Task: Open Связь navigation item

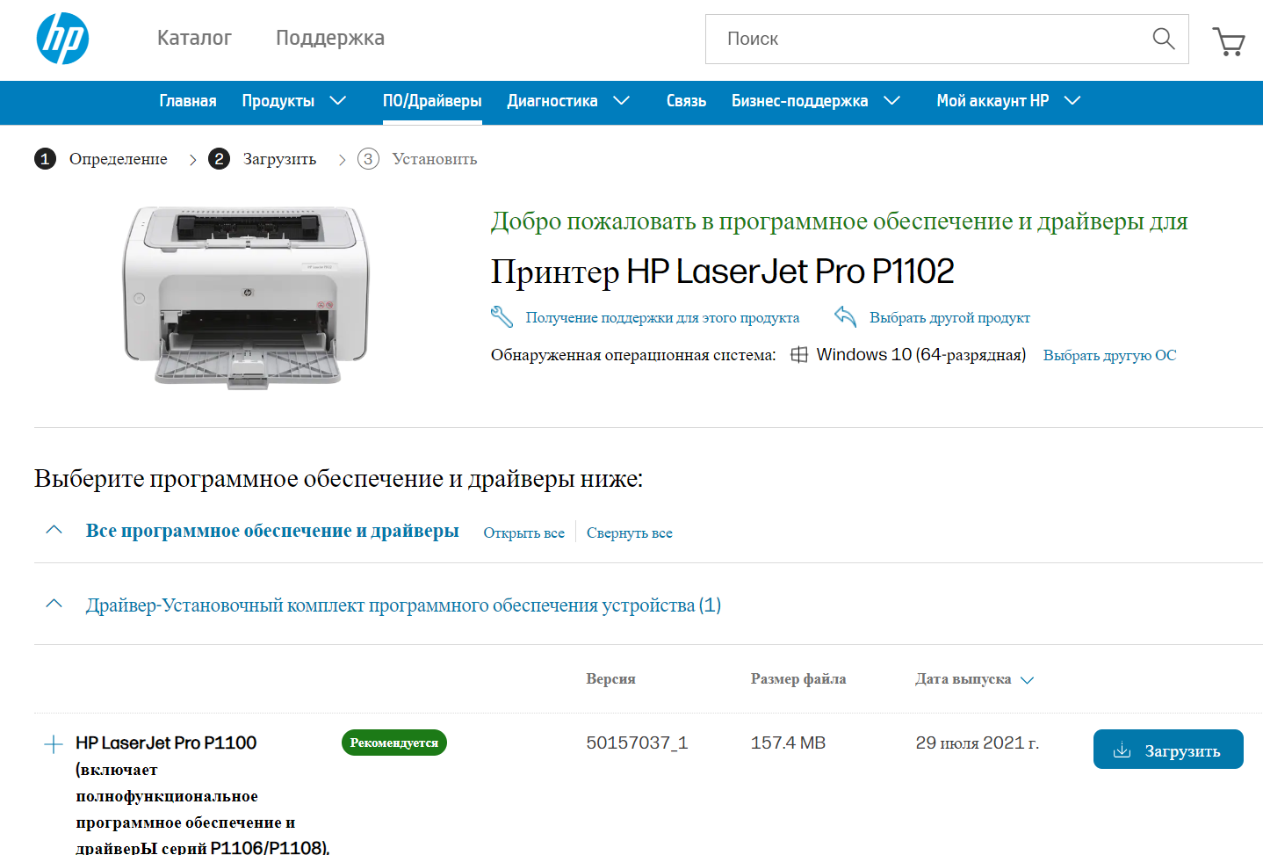Action: point(686,101)
